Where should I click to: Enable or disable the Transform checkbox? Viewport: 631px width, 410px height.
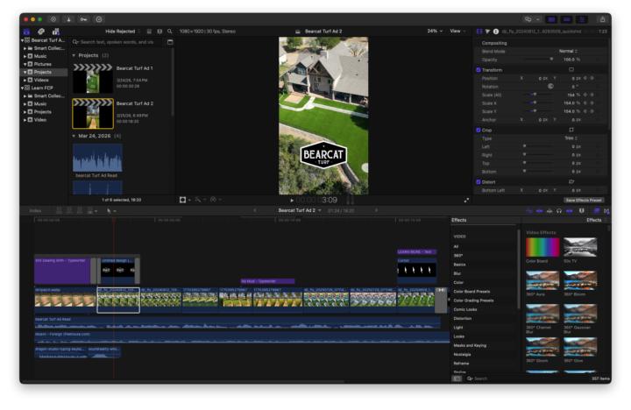click(479, 69)
